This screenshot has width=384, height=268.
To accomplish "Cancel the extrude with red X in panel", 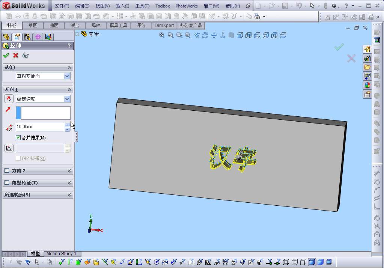I will (16, 56).
